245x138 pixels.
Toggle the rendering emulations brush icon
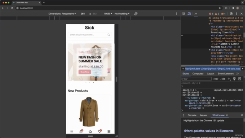[x=234, y=79]
